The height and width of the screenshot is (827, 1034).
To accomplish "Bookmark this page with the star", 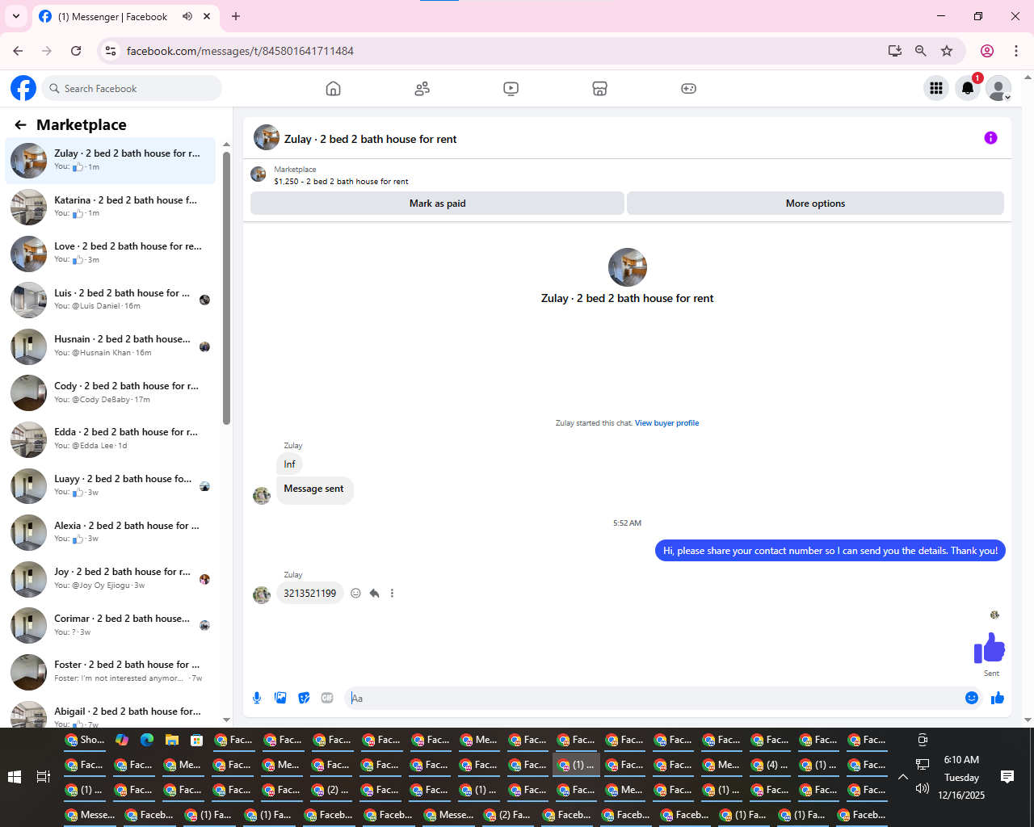I will click(947, 51).
